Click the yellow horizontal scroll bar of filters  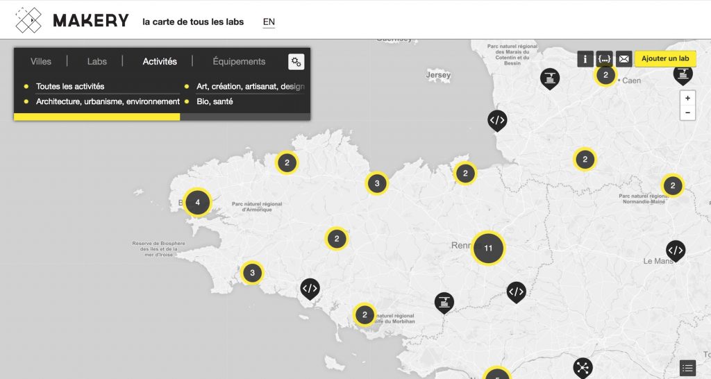[x=97, y=117]
